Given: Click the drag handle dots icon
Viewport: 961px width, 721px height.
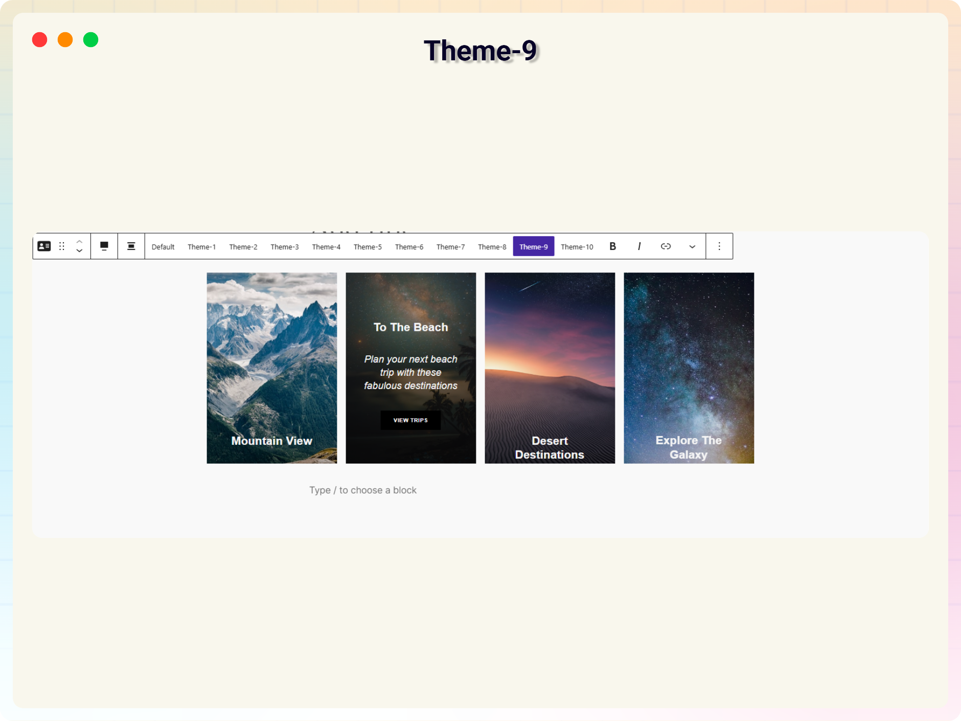Looking at the screenshot, I should pos(62,246).
